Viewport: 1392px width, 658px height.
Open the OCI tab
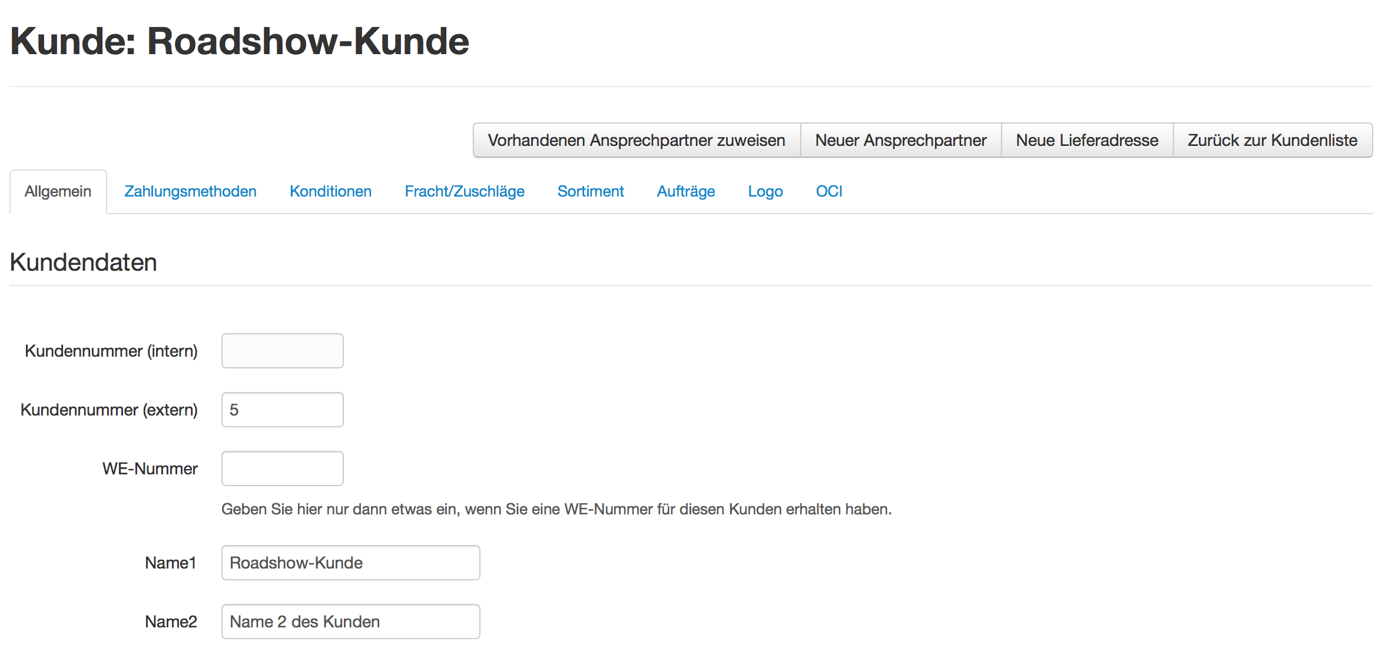[828, 191]
